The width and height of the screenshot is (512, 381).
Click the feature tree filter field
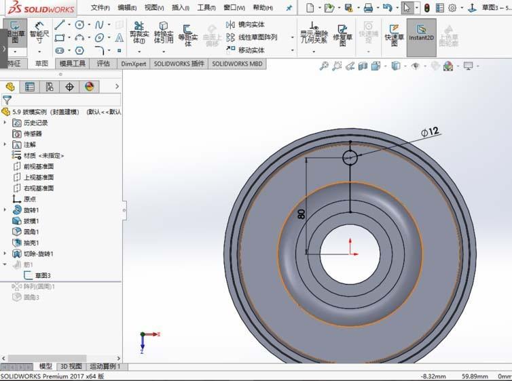click(60, 100)
